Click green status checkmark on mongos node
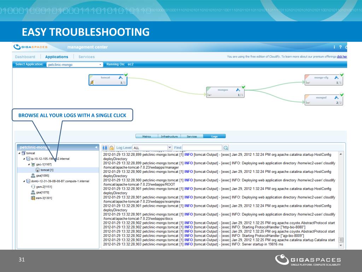The width and height of the screenshot is (362, 272). coord(243,87)
